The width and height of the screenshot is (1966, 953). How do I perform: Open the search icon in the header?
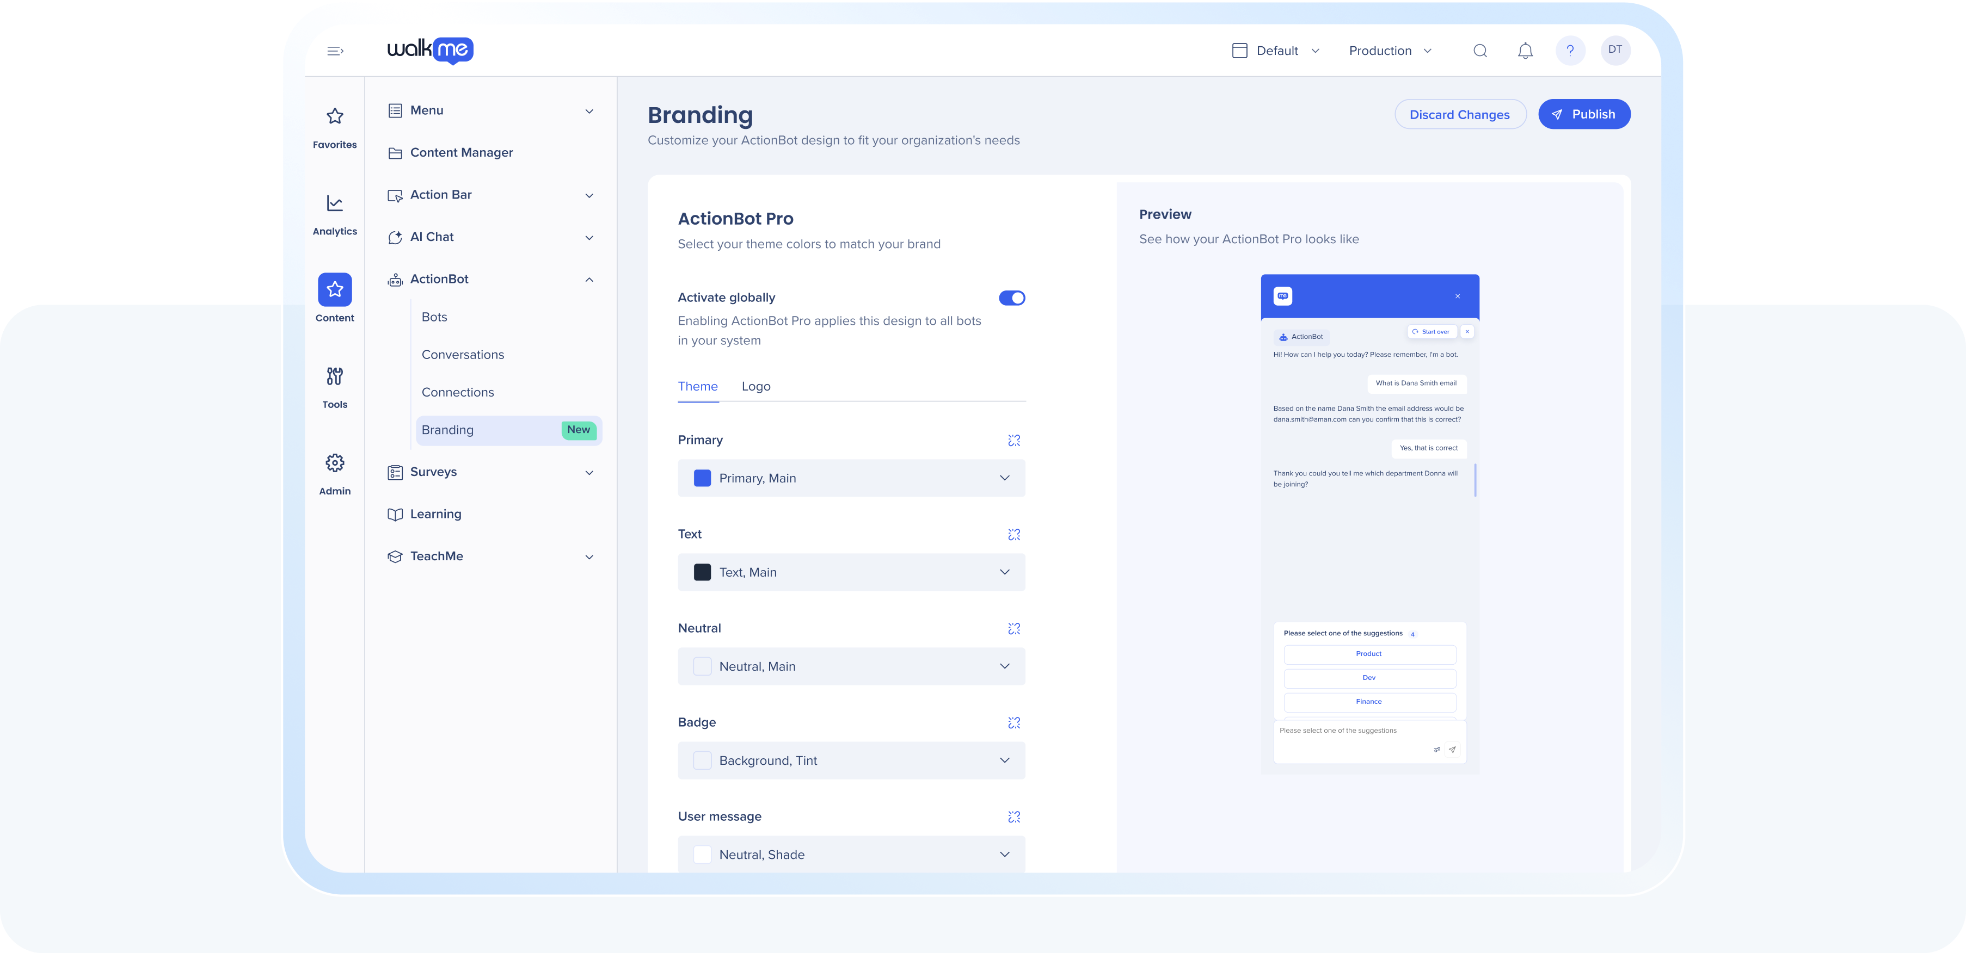[x=1480, y=51]
